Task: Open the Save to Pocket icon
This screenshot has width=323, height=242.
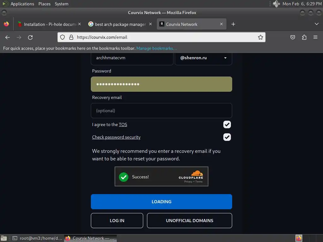Action: (x=292, y=37)
